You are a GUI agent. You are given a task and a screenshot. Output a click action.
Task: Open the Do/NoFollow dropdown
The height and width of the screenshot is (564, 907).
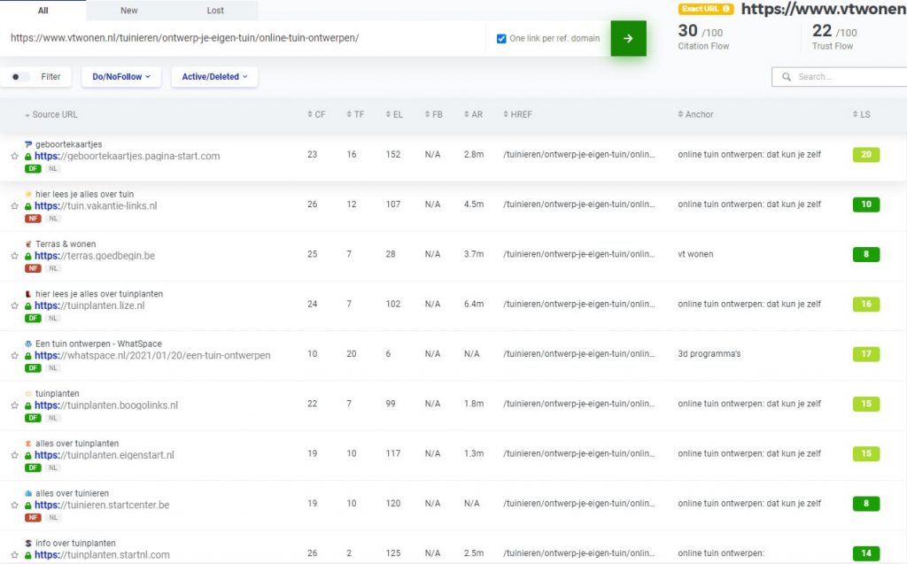point(121,77)
